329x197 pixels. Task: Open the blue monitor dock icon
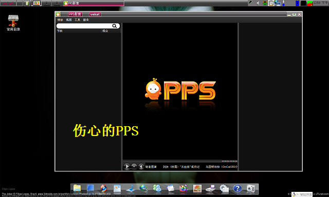pyautogui.click(x=90, y=188)
